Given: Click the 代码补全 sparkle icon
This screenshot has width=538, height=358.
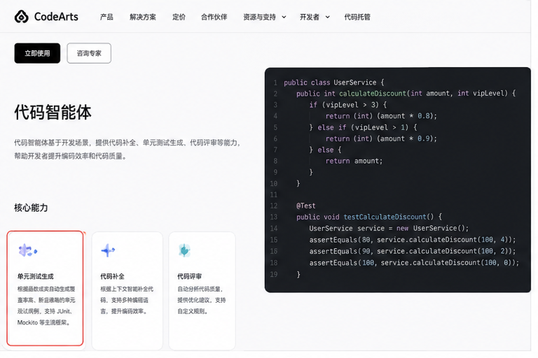Looking at the screenshot, I should coord(108,250).
